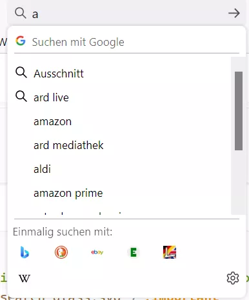Click the magnifier icon in search field

(21, 13)
